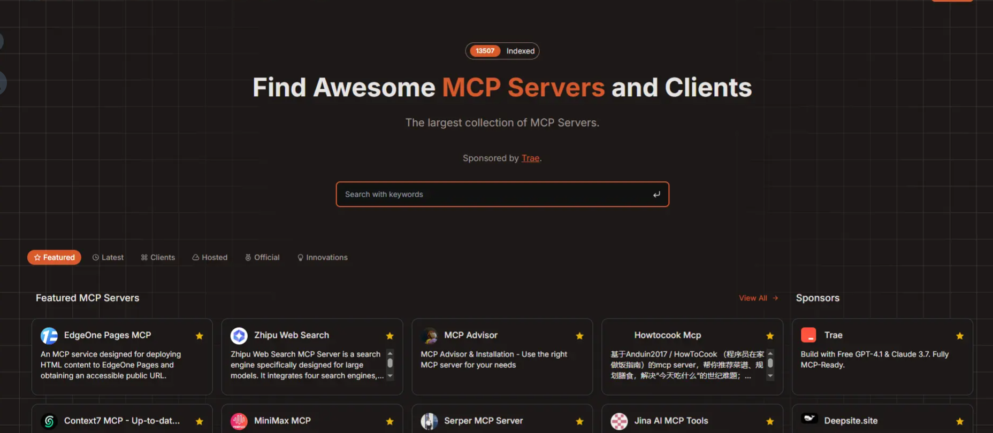Click the star on Zhipu Web Search card

389,336
